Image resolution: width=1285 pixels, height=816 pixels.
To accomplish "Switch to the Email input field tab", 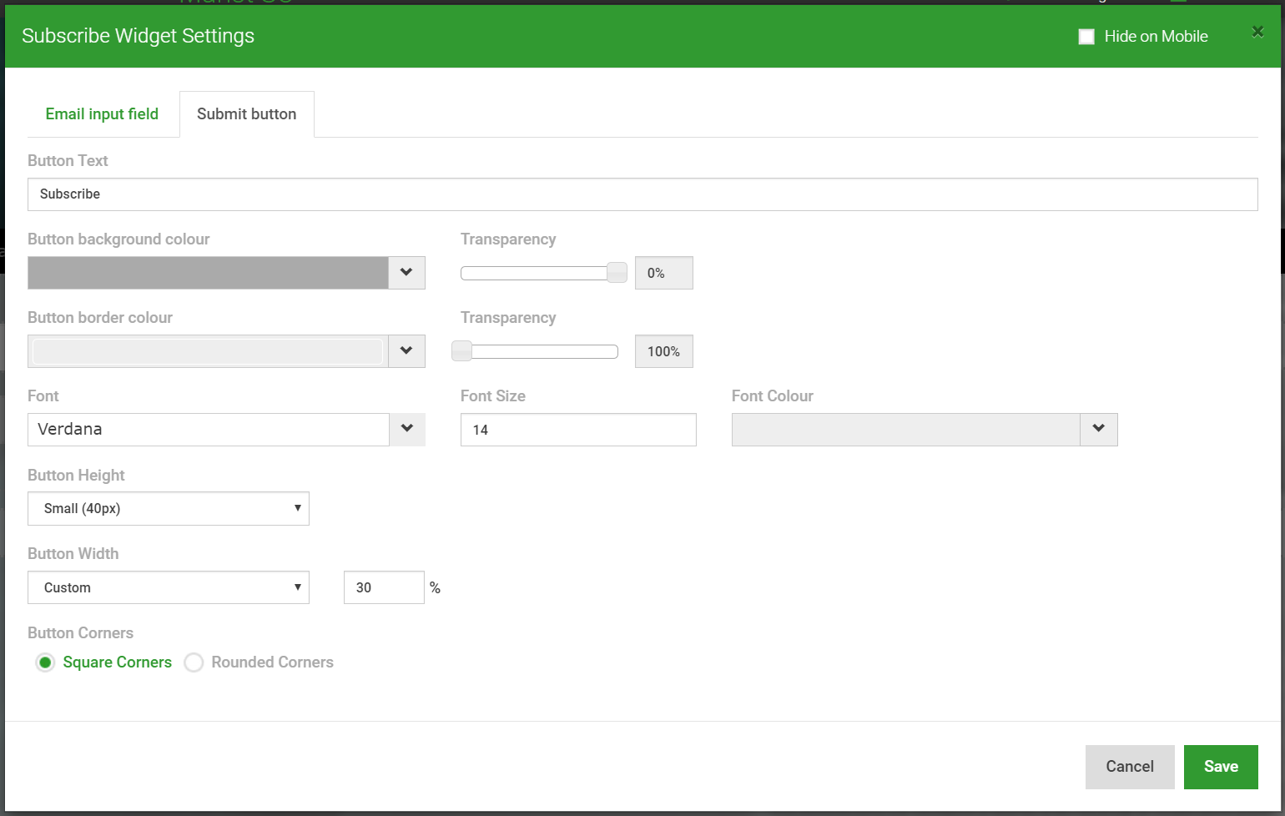I will click(102, 114).
